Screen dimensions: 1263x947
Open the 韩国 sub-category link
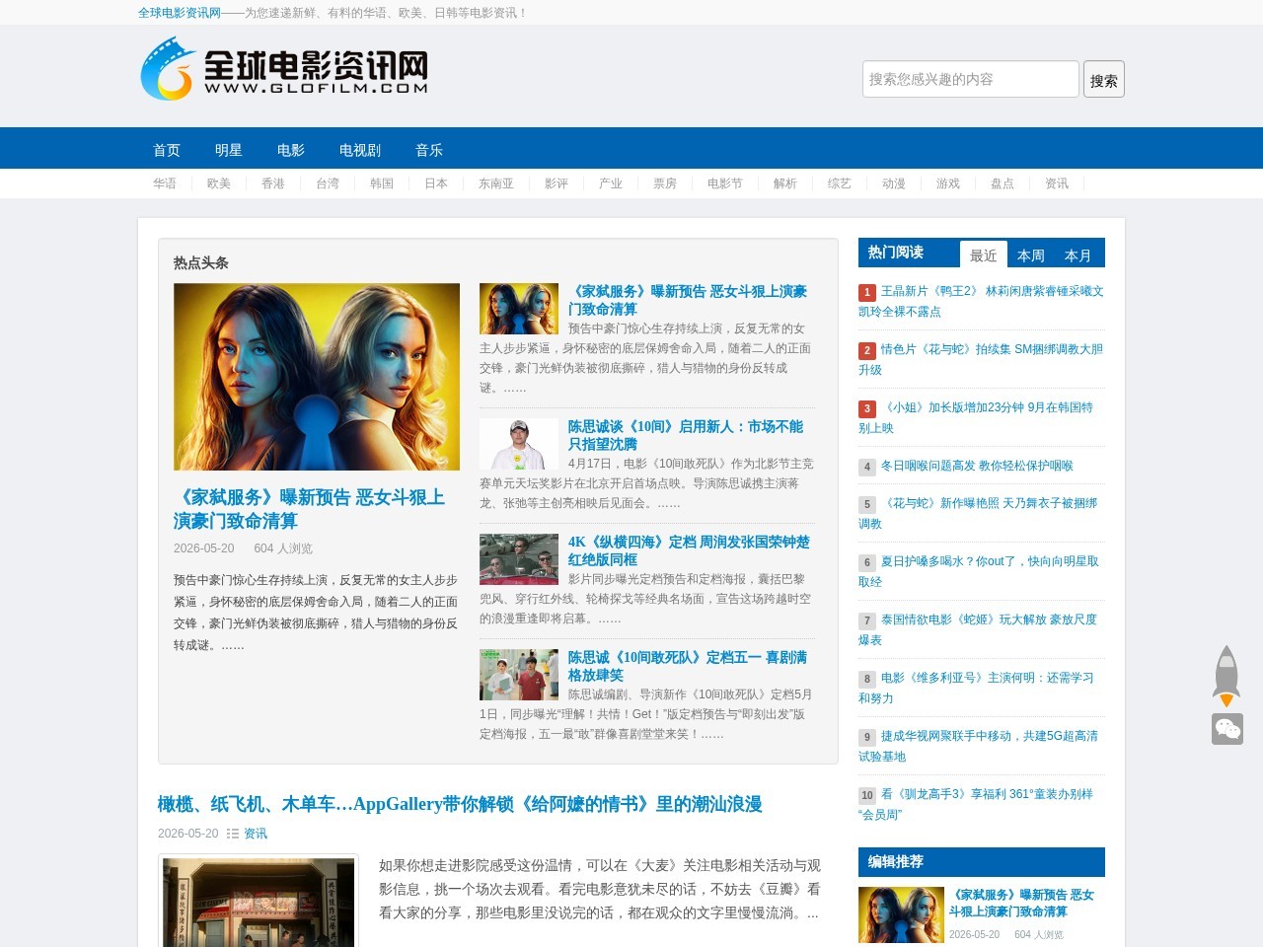click(382, 183)
